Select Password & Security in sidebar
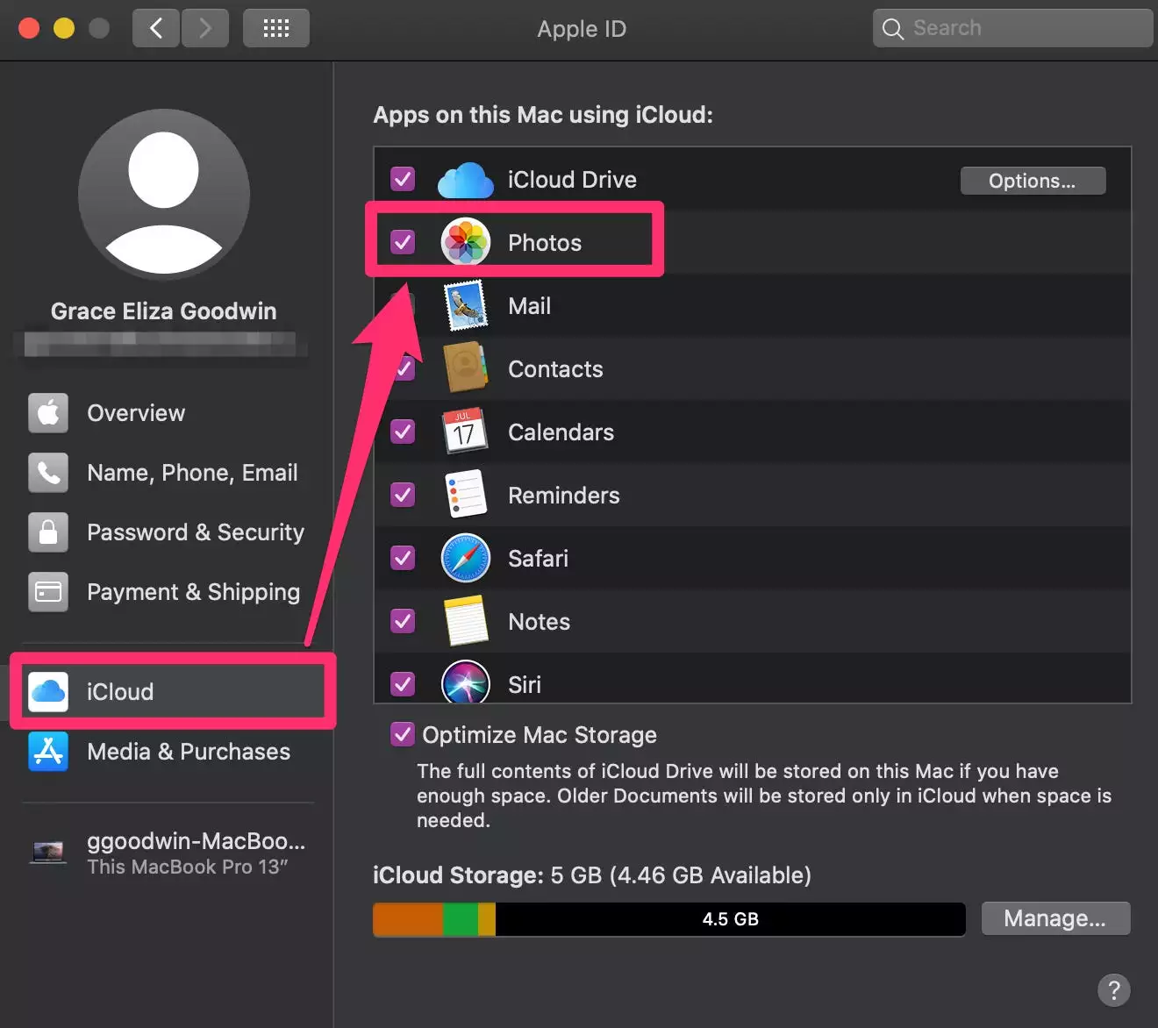The width and height of the screenshot is (1158, 1028). pos(195,532)
